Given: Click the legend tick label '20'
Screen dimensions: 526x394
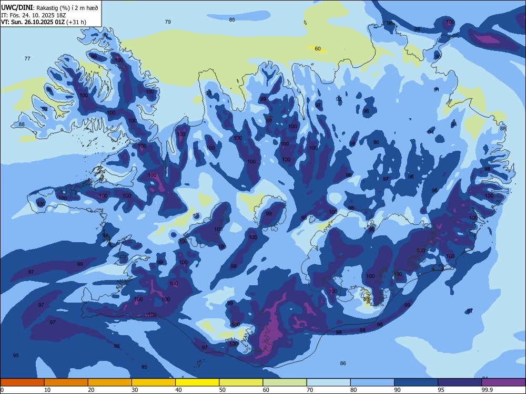Looking at the screenshot, I should point(91,390).
